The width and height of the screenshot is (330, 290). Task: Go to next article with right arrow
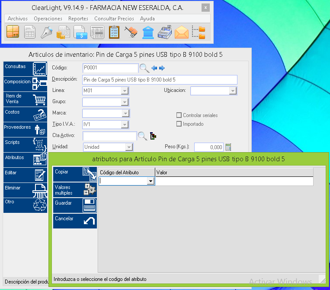[162, 68]
